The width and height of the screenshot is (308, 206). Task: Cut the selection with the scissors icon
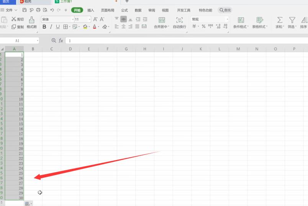pos(18,19)
